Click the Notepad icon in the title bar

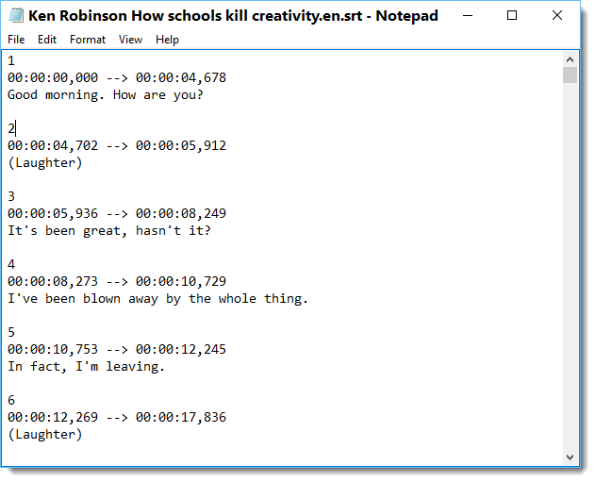[x=16, y=15]
